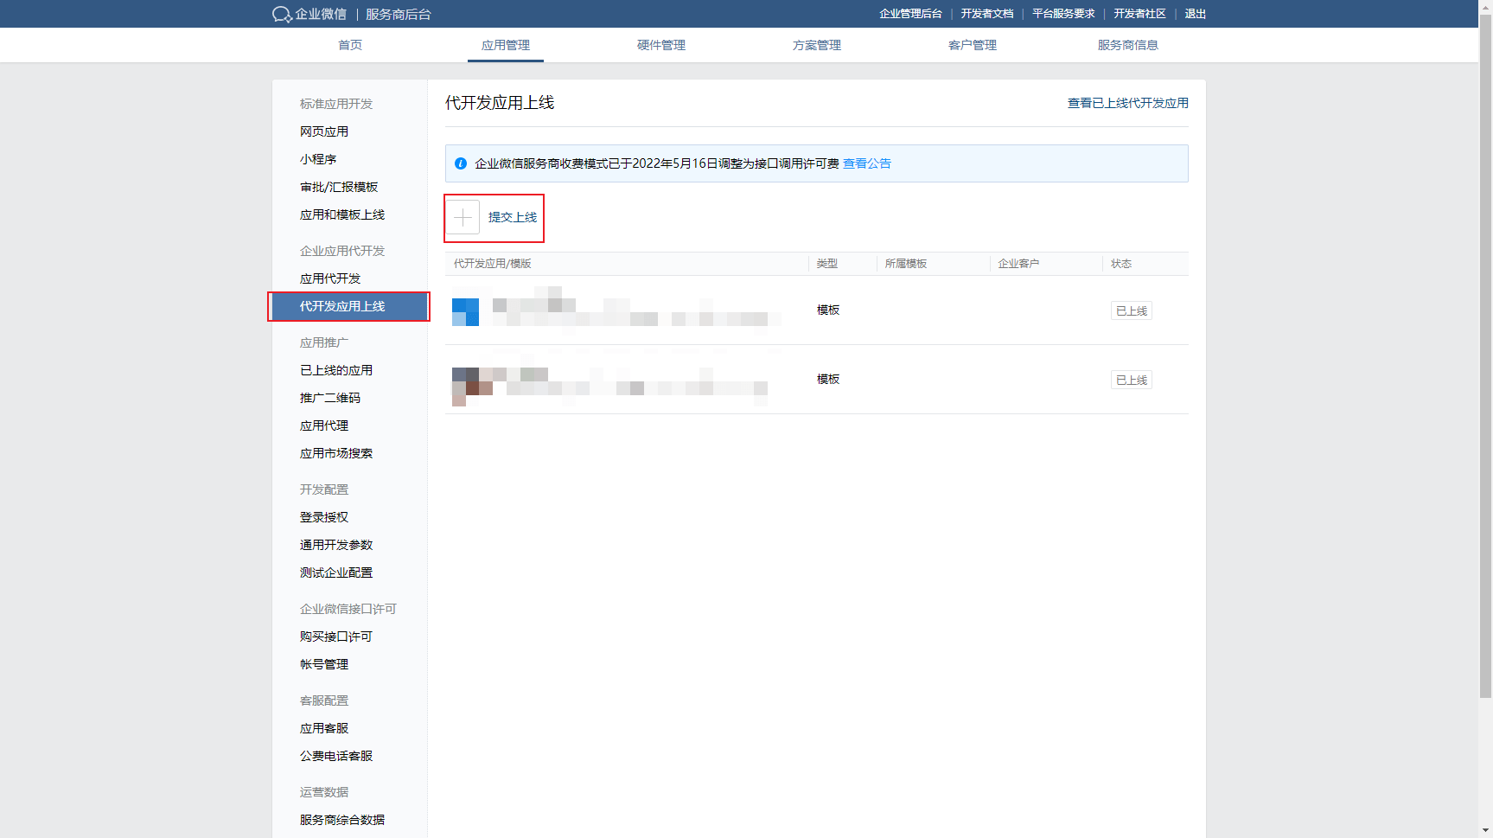
Task: Select 网页应用 in the sidebar
Action: pyautogui.click(x=324, y=131)
